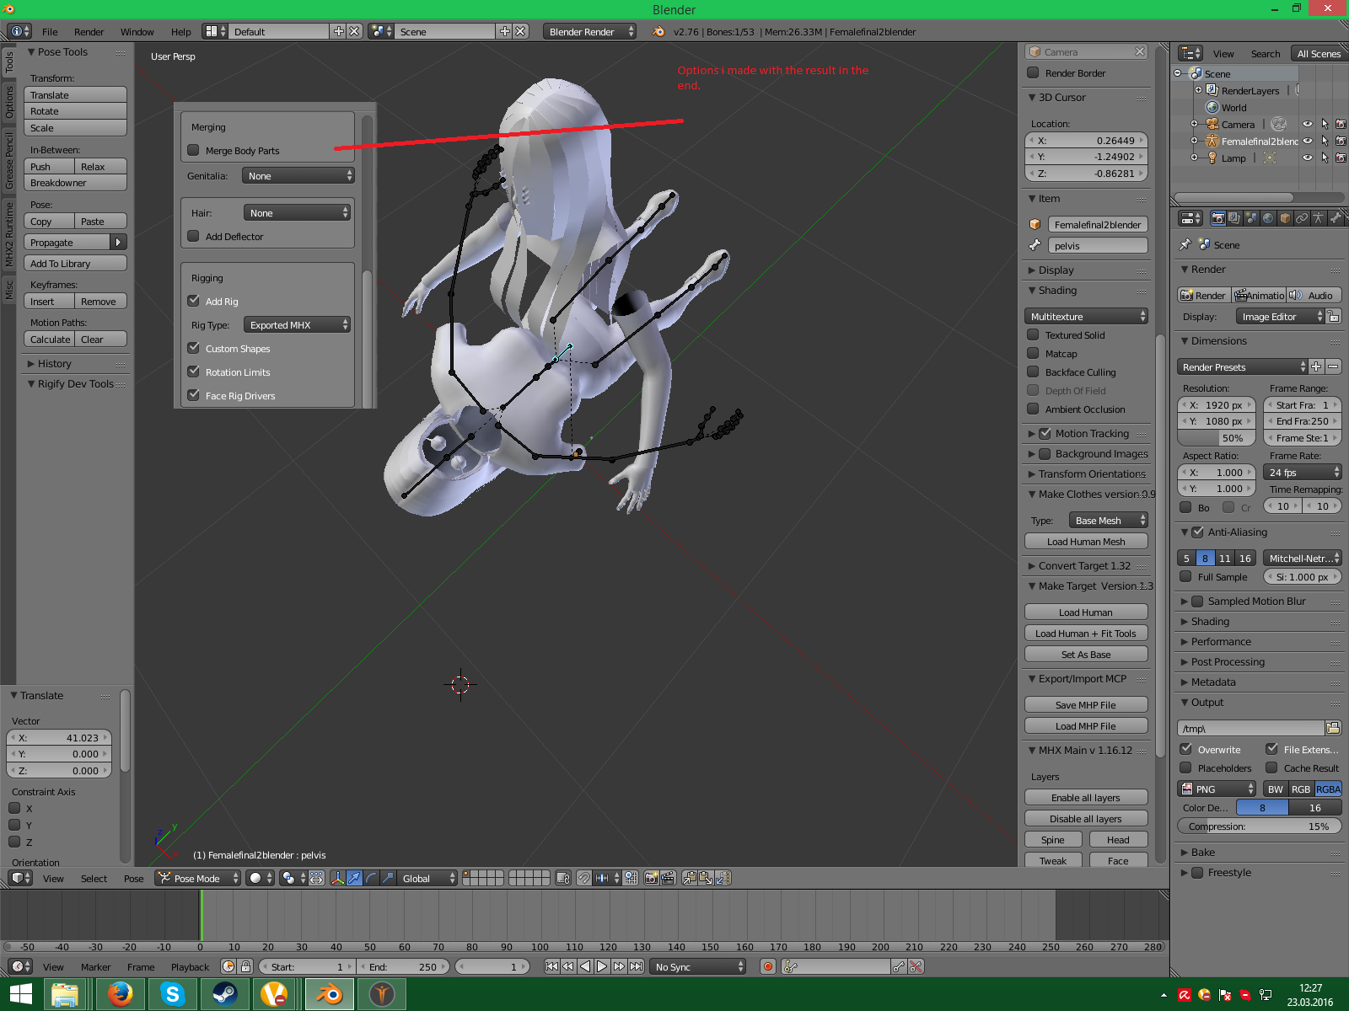
Task: Toggle the timeline lock range icon
Action: pos(245,966)
